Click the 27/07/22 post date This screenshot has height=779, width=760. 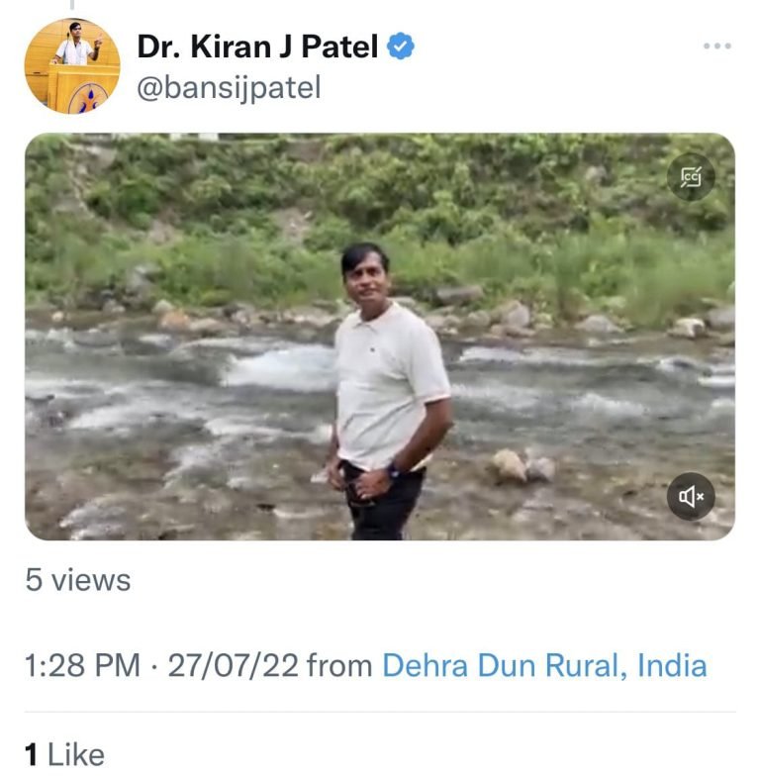coord(233,665)
